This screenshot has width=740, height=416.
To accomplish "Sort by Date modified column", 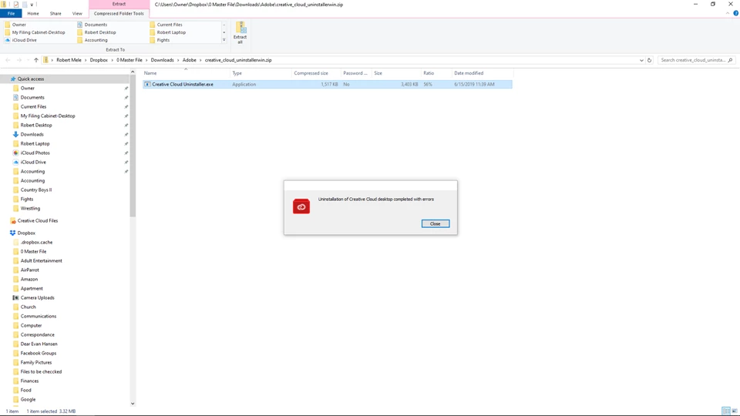I will (483, 73).
